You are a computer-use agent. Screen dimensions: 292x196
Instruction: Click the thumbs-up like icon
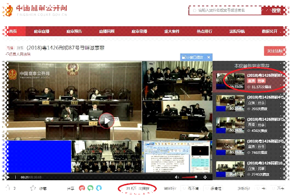coord(8,188)
